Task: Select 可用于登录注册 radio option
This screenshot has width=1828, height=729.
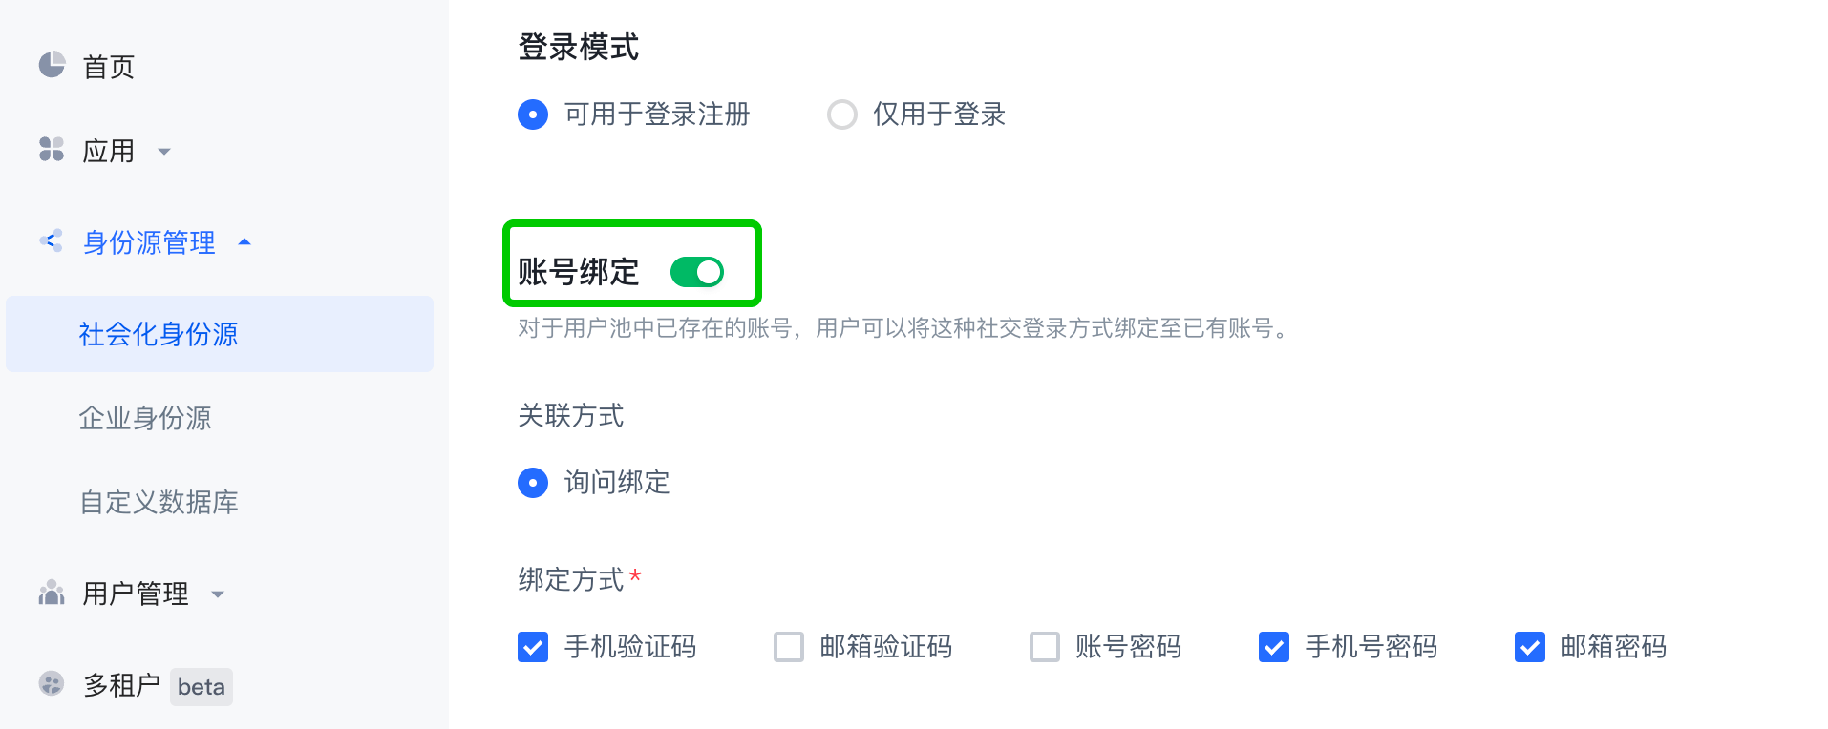Action: (533, 115)
